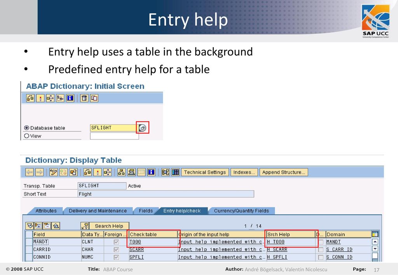Toggle the D... checkbox in CONNID row
Screen dimensions: 398x275
click(x=321, y=257)
